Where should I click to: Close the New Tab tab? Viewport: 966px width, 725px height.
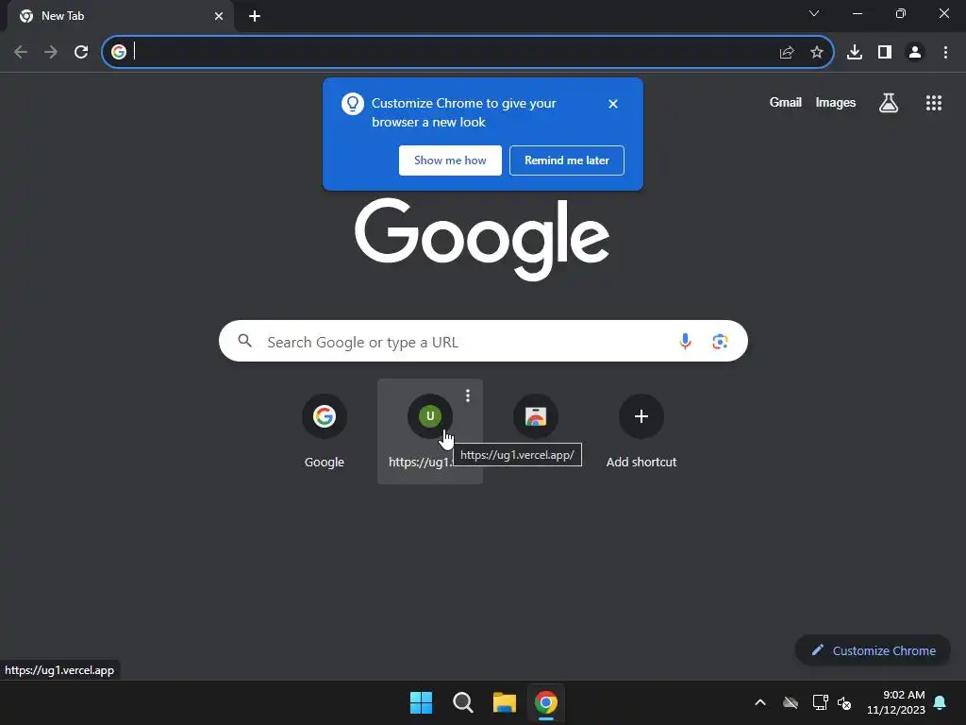tap(219, 16)
